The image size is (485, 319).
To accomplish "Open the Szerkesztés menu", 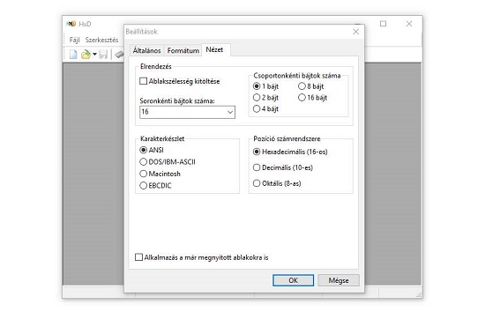I will [x=101, y=40].
